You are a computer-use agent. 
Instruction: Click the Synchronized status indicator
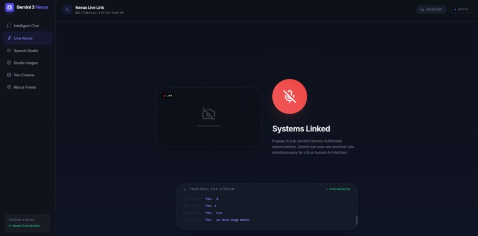339,189
